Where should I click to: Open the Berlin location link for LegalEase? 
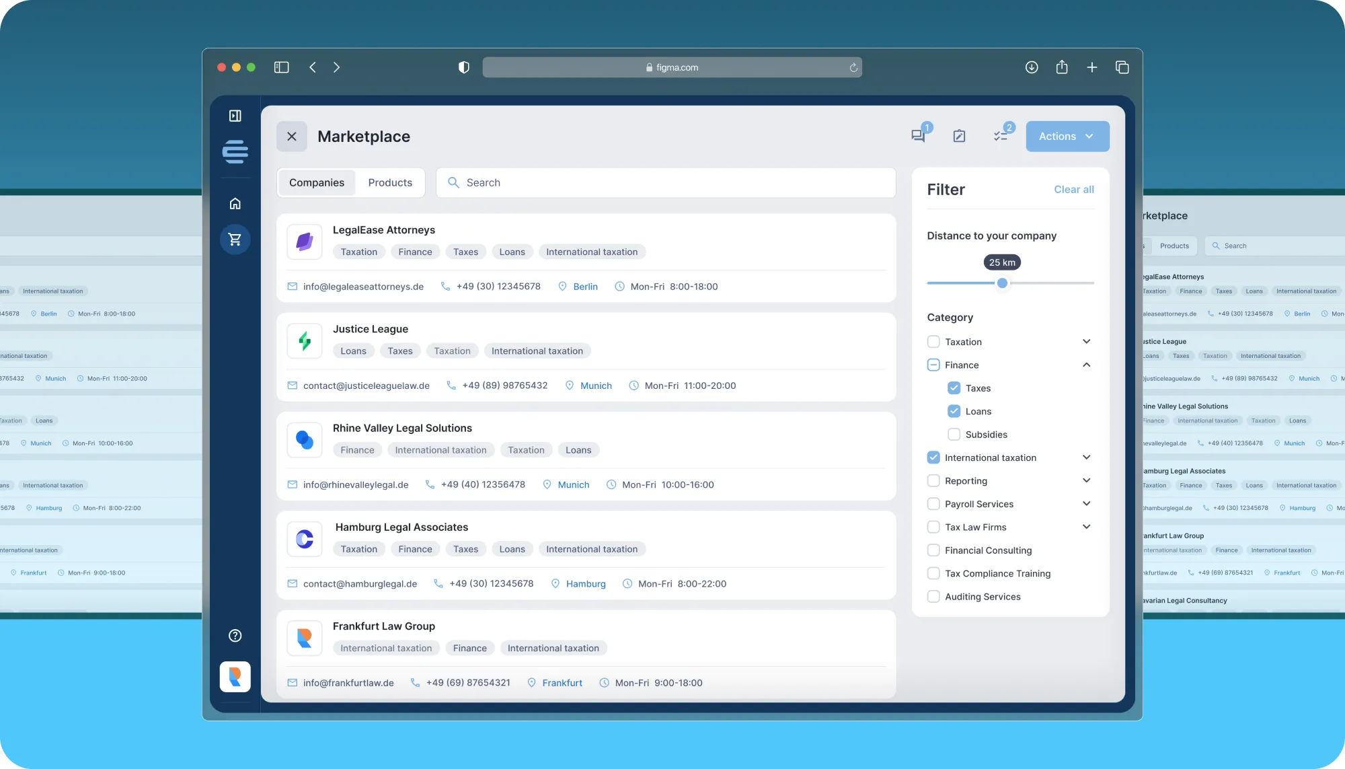click(585, 287)
